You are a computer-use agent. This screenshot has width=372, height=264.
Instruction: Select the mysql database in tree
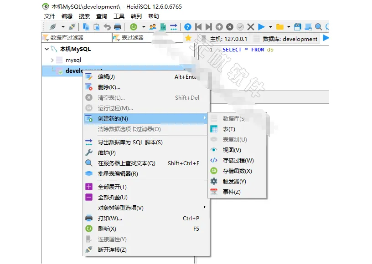73,60
